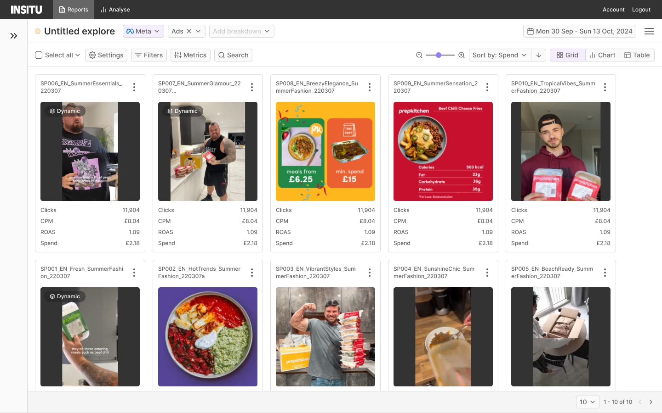
Task: Go to previous page arrow
Action: [640, 402]
